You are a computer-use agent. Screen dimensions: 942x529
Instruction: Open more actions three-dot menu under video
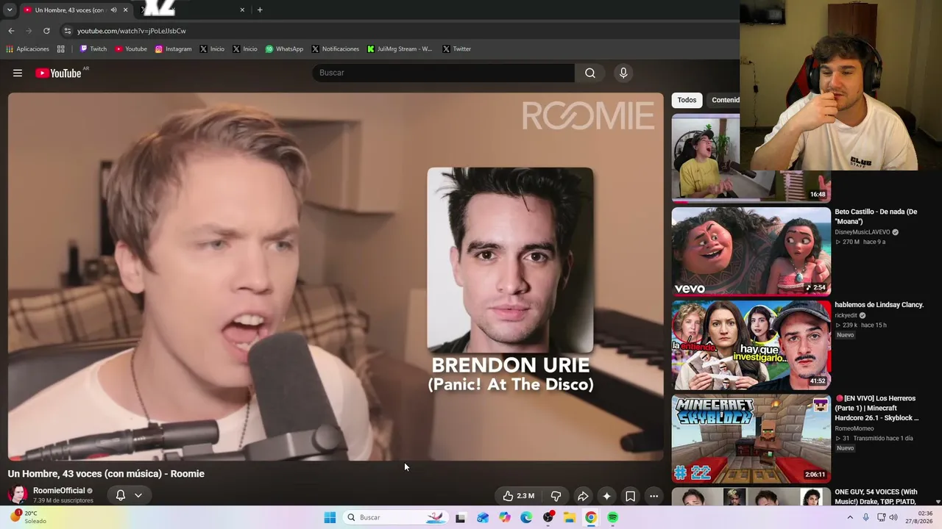(654, 496)
